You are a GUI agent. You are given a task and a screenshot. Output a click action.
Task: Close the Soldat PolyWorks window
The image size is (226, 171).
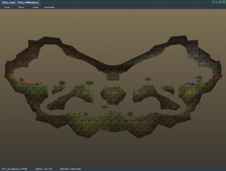224,2
